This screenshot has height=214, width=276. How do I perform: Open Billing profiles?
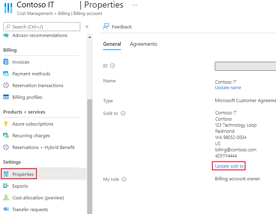[27, 97]
